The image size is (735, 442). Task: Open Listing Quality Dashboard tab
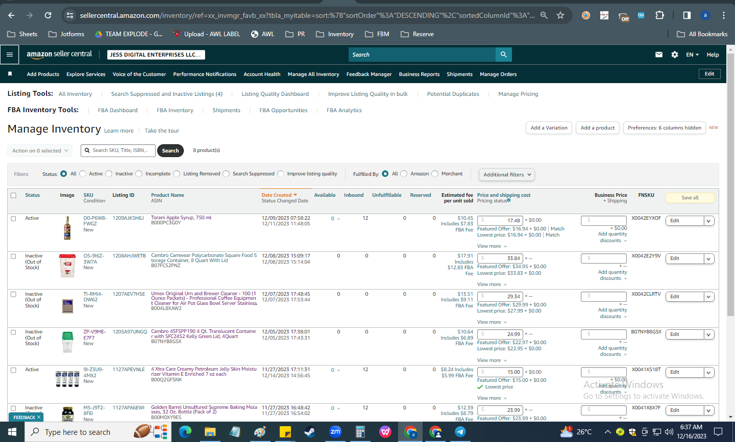point(275,94)
